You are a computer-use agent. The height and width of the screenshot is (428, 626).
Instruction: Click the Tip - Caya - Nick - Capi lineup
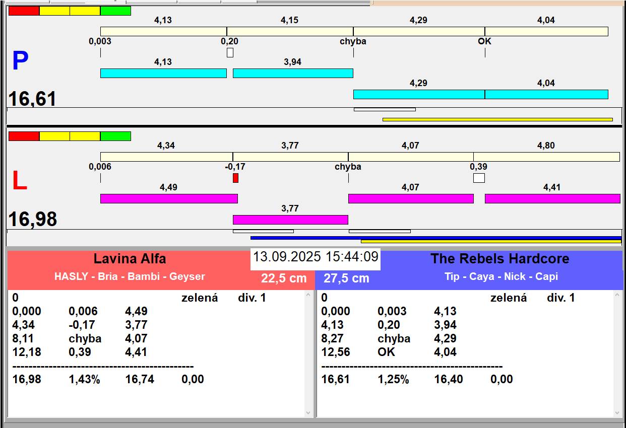501,276
